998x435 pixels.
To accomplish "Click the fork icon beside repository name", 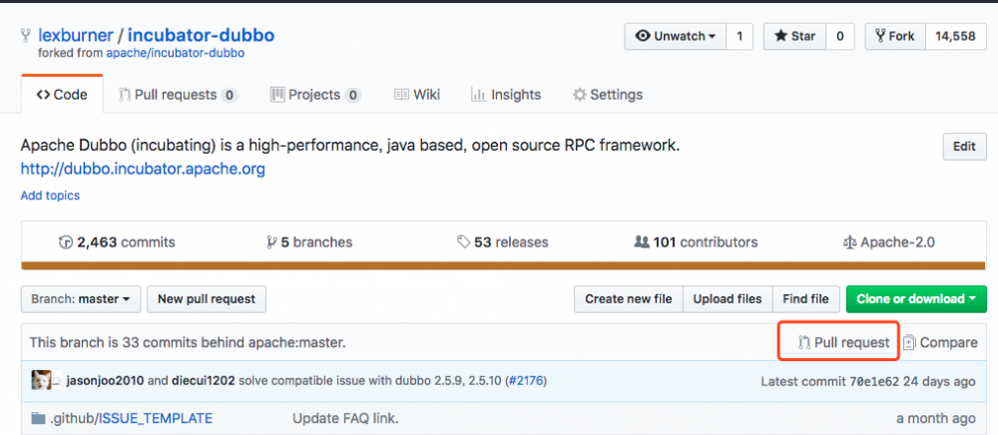I will pyautogui.click(x=26, y=36).
